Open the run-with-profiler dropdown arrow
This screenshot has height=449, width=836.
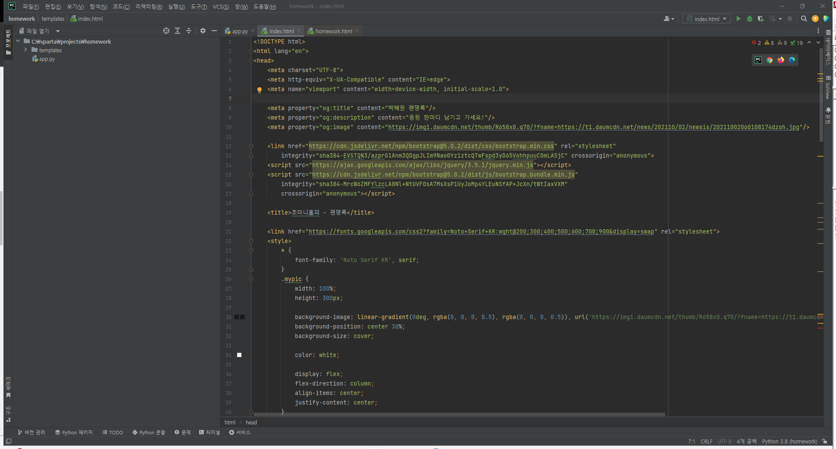coord(780,19)
